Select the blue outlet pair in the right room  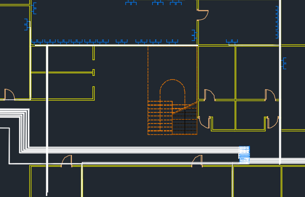click(x=232, y=41)
